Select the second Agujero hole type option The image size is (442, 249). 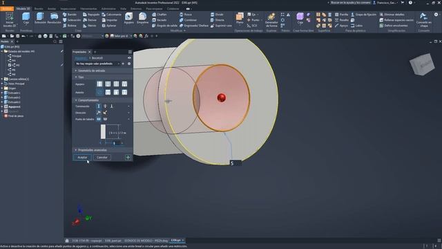108,84
